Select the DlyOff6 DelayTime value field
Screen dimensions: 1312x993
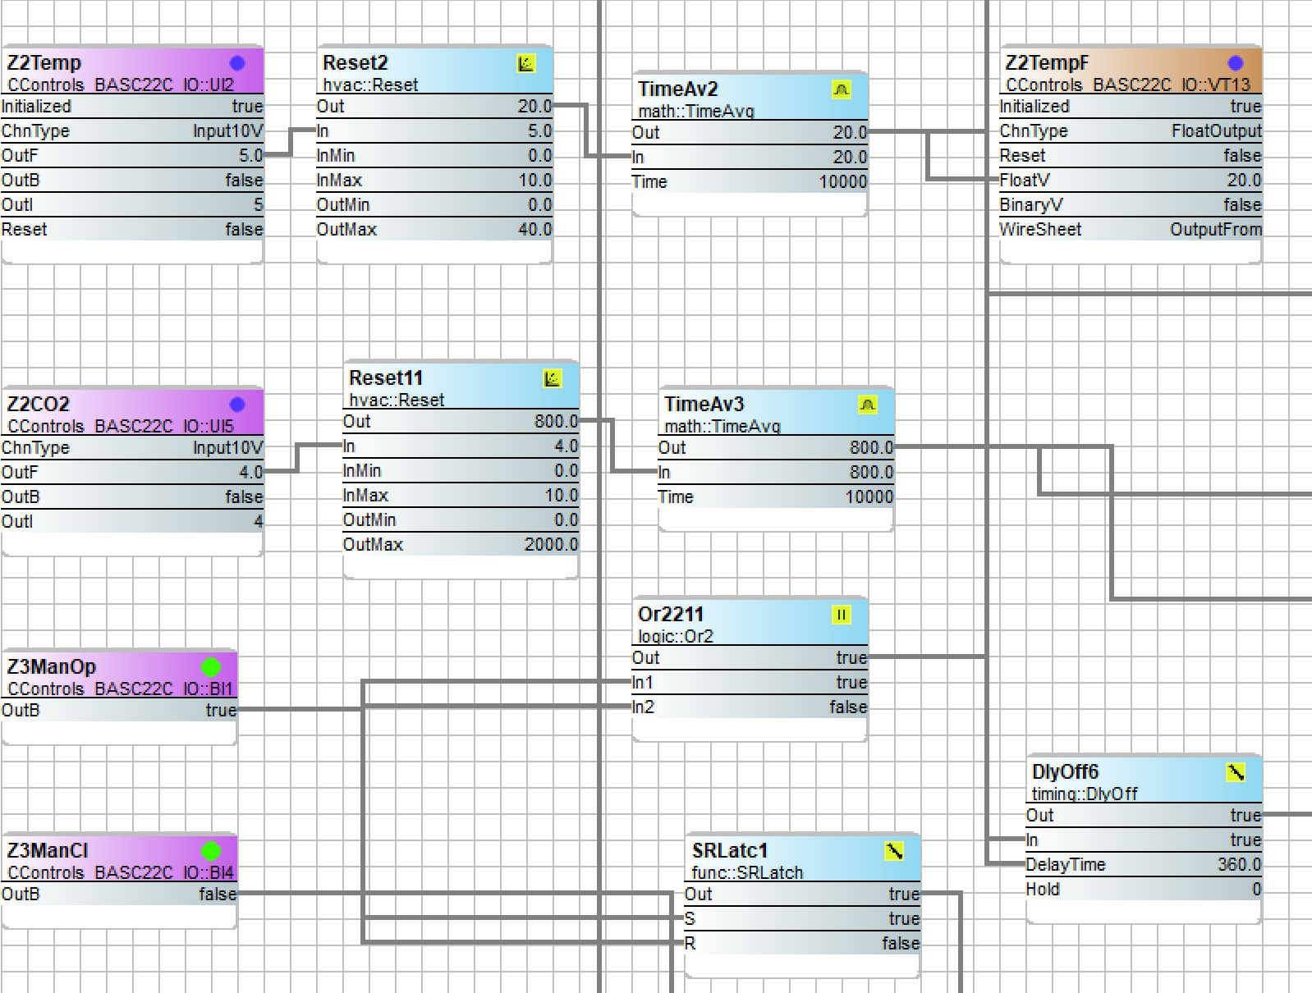point(1238,865)
